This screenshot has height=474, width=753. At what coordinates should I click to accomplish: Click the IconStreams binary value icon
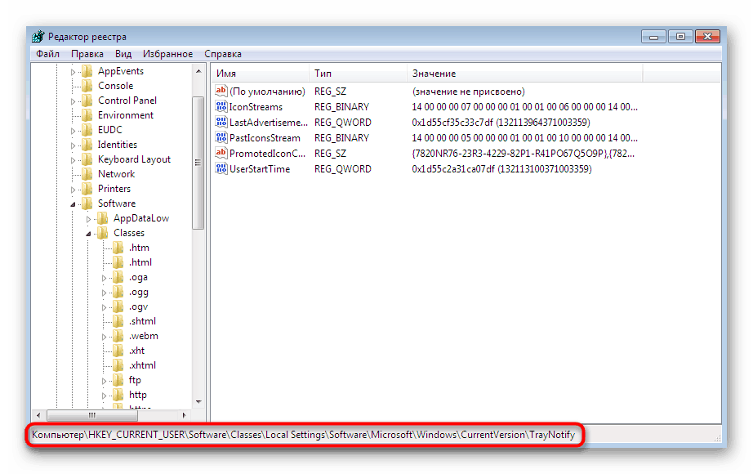[x=221, y=106]
